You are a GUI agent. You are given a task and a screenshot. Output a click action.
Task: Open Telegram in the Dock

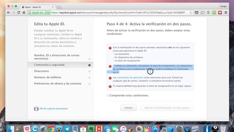(67, 129)
